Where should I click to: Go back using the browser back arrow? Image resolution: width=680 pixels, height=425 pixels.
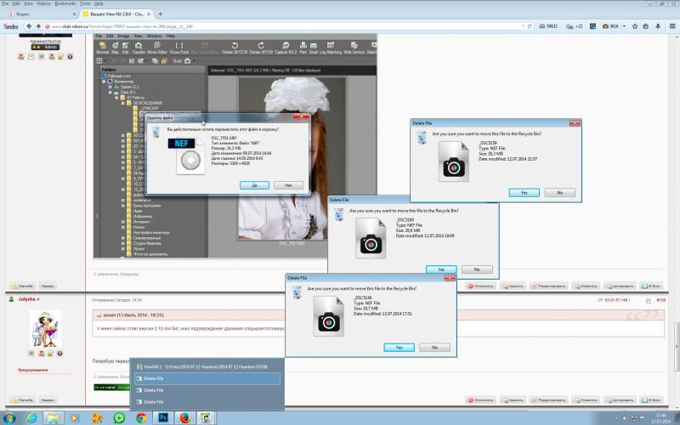coord(29,26)
